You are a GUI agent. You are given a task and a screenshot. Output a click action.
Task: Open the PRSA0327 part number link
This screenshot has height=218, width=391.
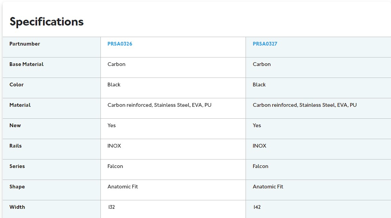click(x=265, y=44)
